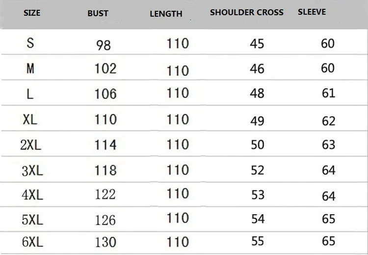Select the XL size row label
Viewport: 368px width, 255px height.
tap(30, 119)
